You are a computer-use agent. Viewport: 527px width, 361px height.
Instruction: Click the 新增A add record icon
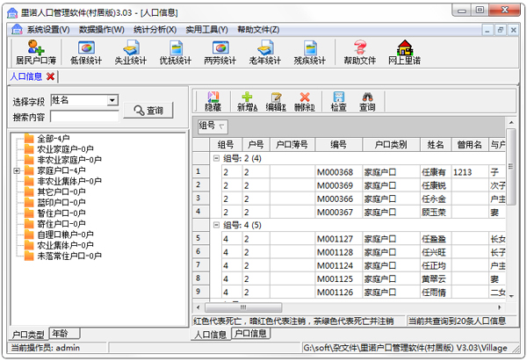click(247, 102)
